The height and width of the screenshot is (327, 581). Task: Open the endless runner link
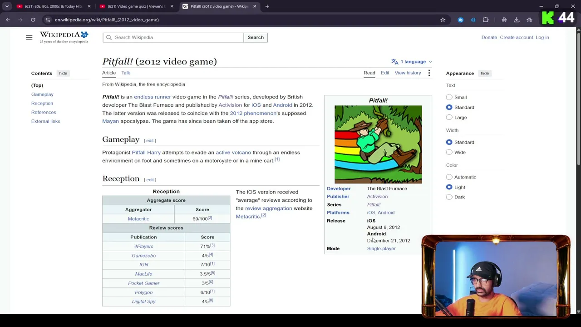point(153,97)
